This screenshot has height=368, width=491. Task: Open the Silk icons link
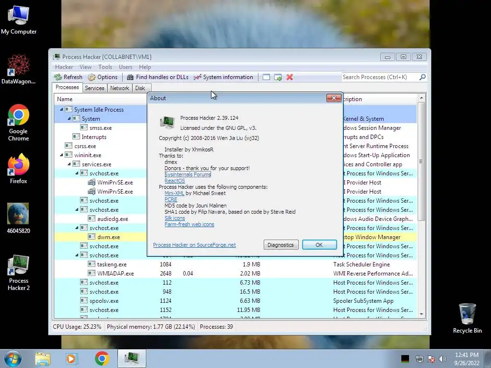[x=175, y=218]
